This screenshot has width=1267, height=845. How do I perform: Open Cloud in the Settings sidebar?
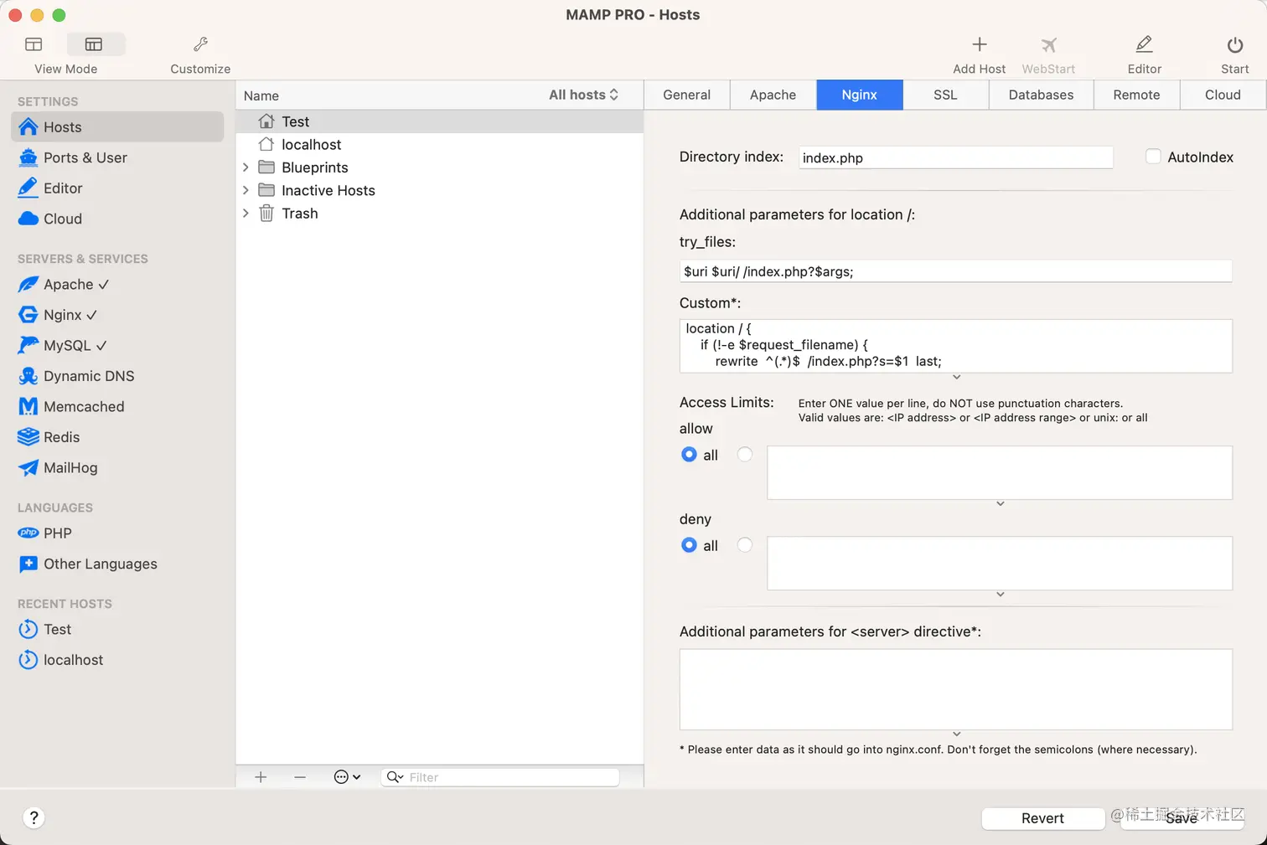[117, 219]
